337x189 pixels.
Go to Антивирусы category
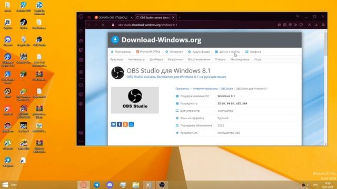point(136,59)
